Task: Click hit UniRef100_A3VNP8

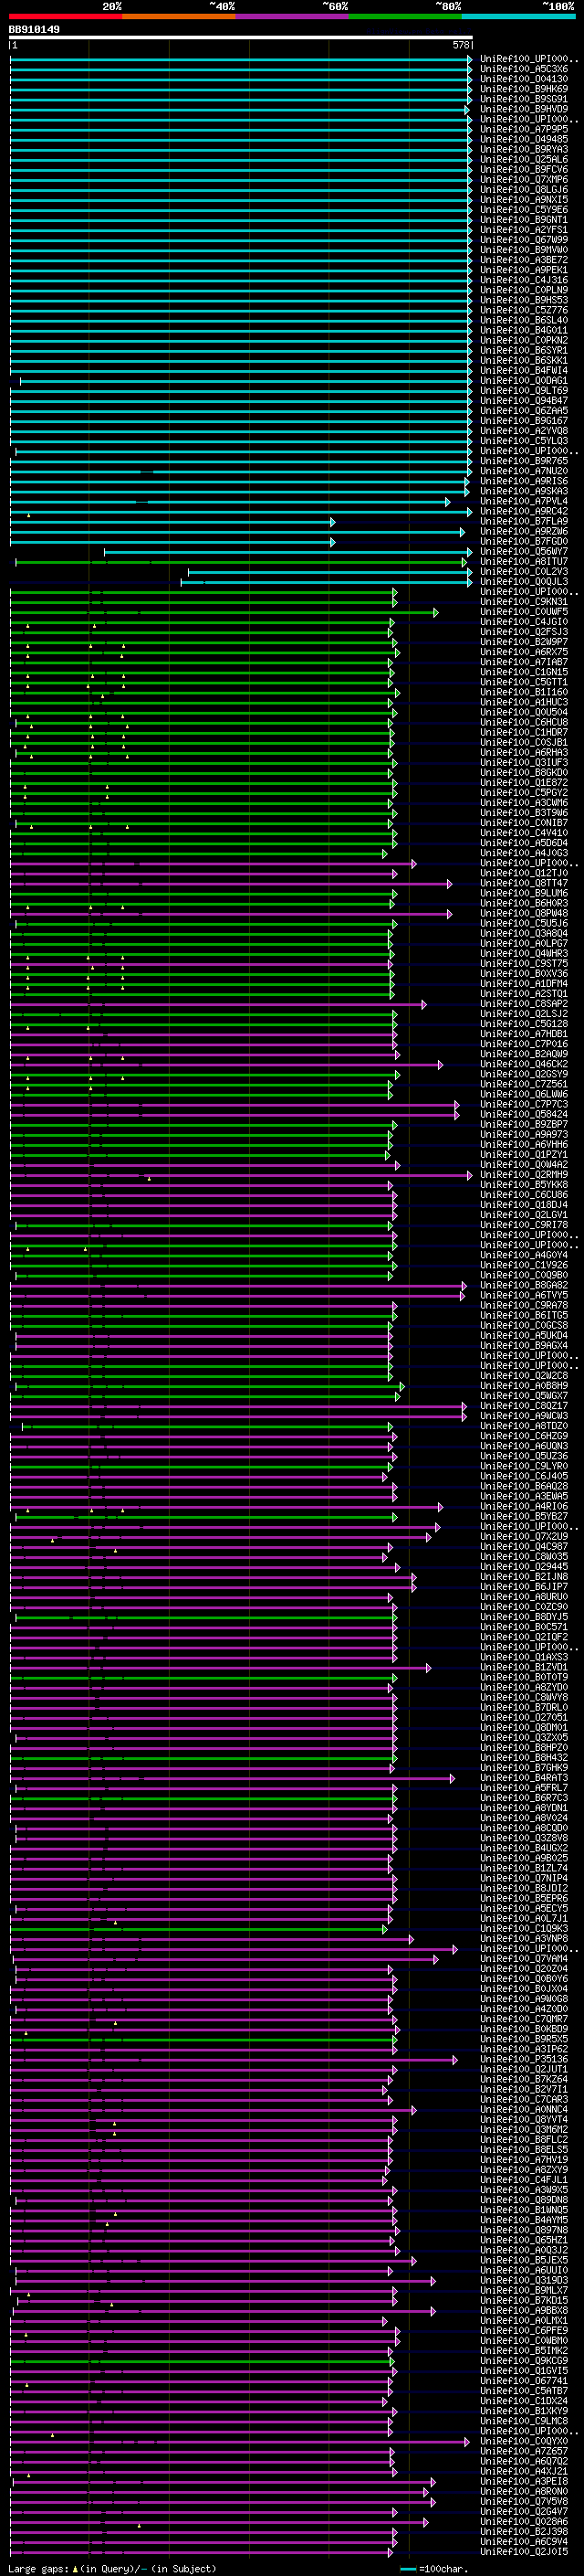Action: 524,1938
